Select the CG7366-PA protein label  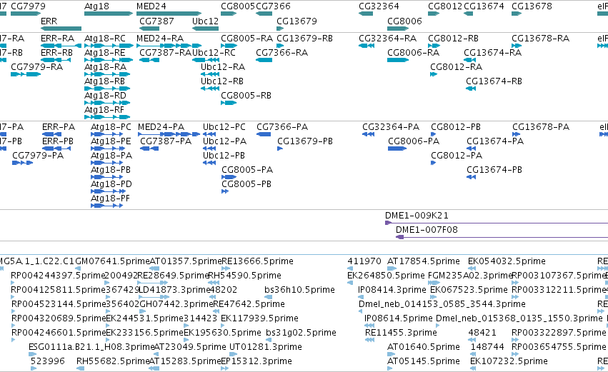pos(282,127)
